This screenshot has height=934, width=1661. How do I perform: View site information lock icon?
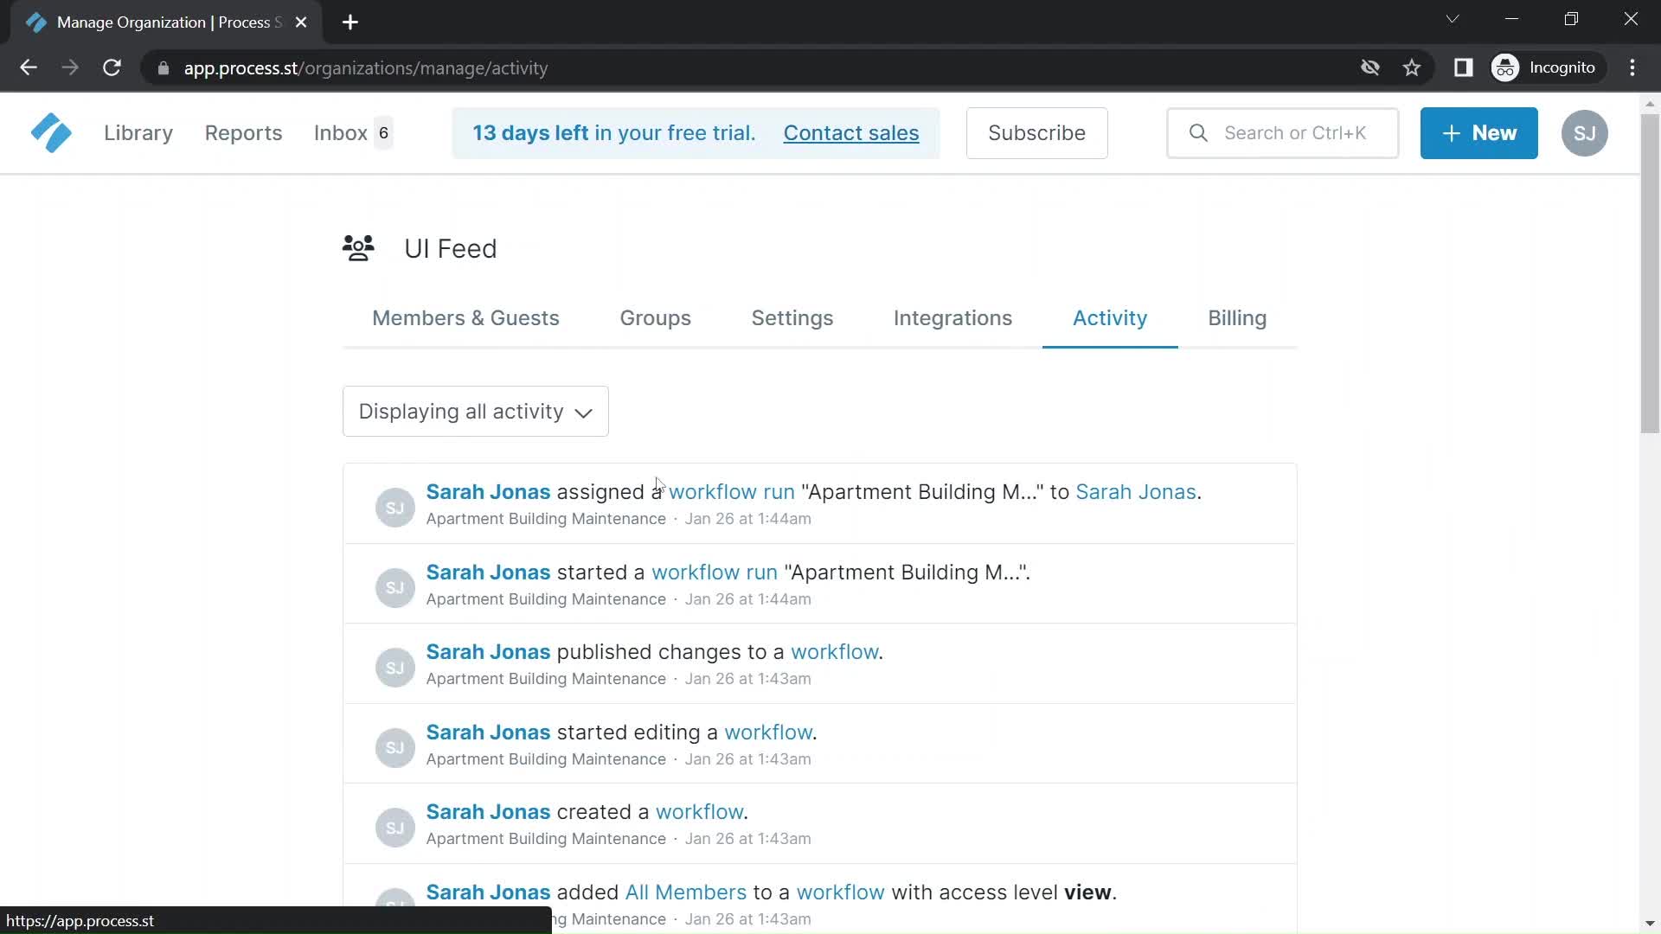point(164,68)
